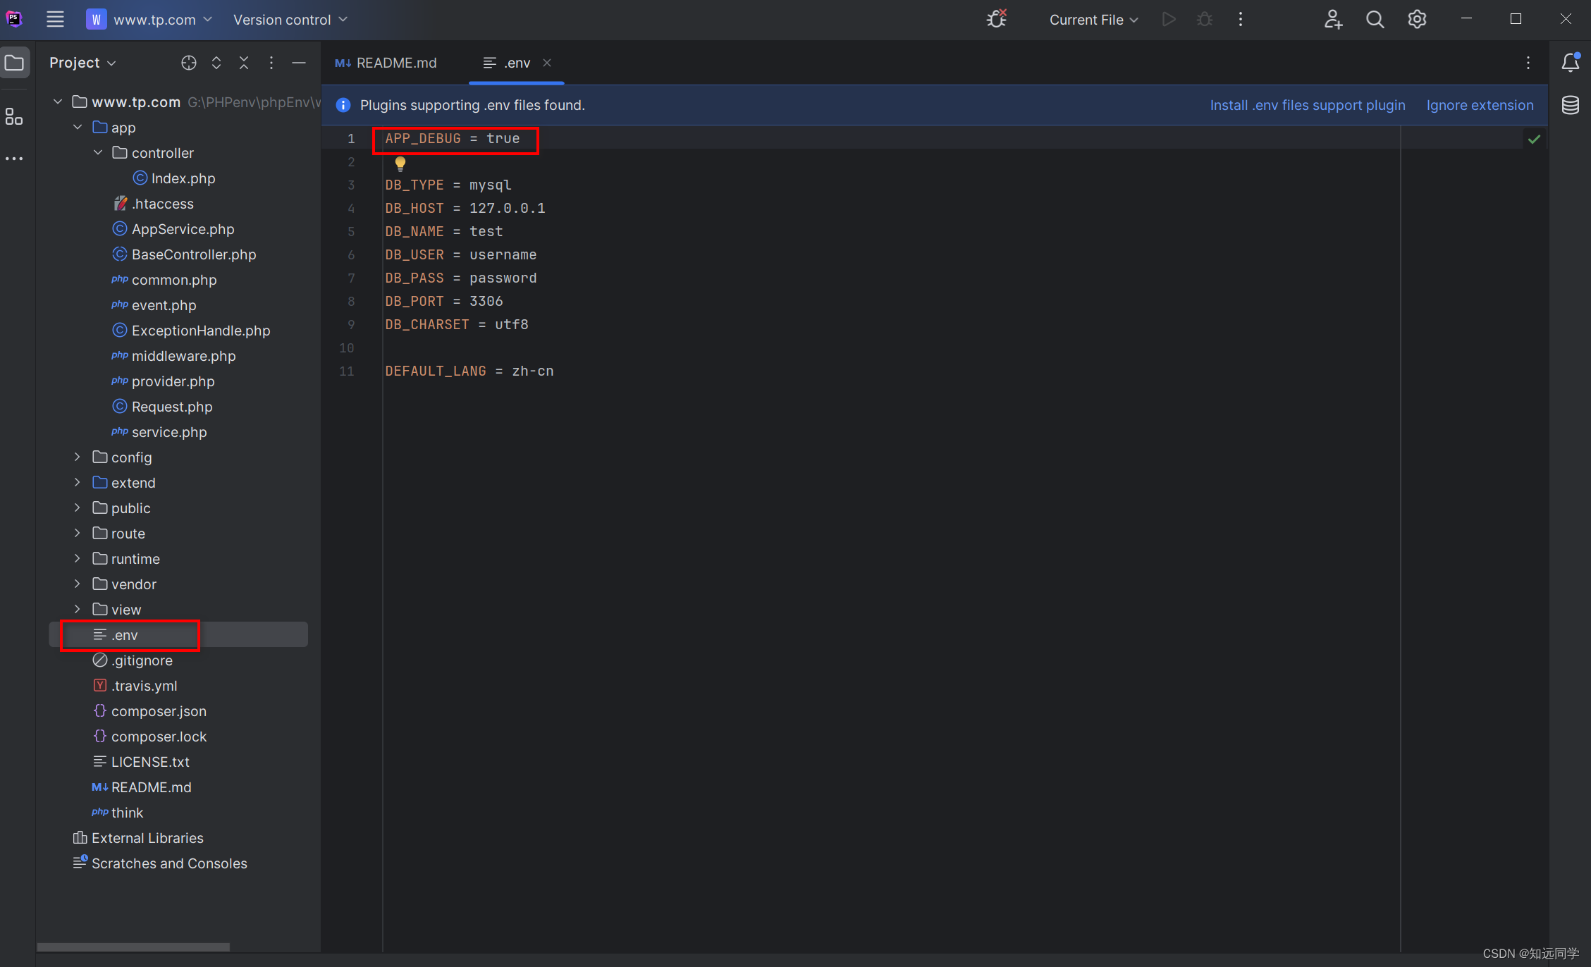1591x967 pixels.
Task: Open IDE settings gear icon
Action: tap(1417, 20)
